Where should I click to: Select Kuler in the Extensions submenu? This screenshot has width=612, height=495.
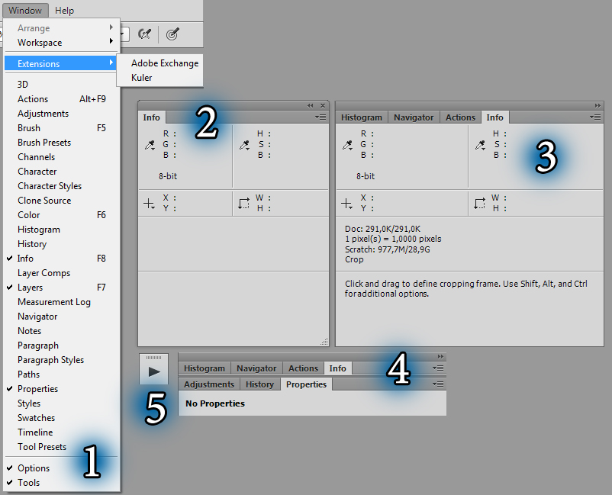click(x=142, y=78)
